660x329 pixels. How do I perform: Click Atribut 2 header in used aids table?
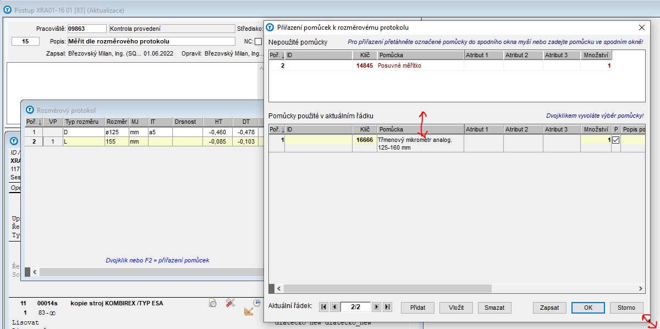pyautogui.click(x=523, y=129)
